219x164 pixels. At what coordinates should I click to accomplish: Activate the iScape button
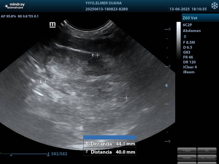[x=187, y=158]
